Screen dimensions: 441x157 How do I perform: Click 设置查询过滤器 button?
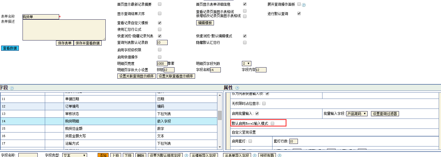coord(385,114)
